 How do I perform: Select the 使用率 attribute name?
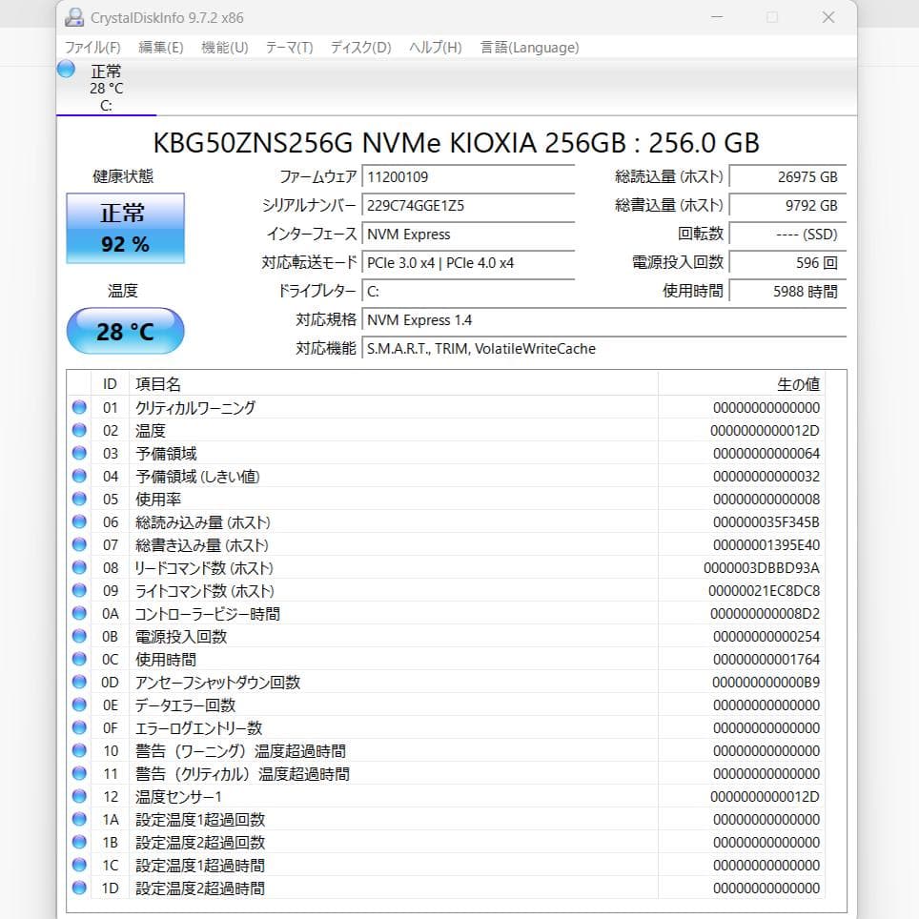158,499
